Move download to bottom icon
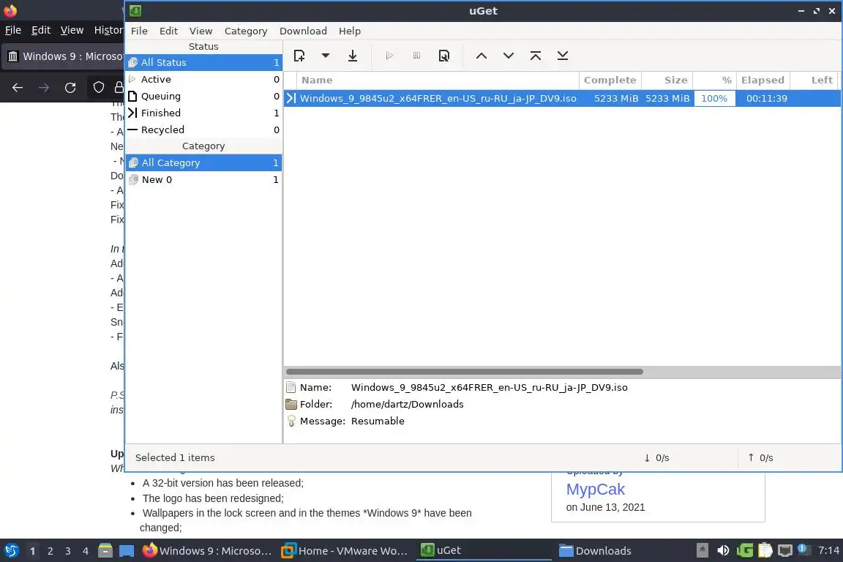843x562 pixels. tap(563, 56)
